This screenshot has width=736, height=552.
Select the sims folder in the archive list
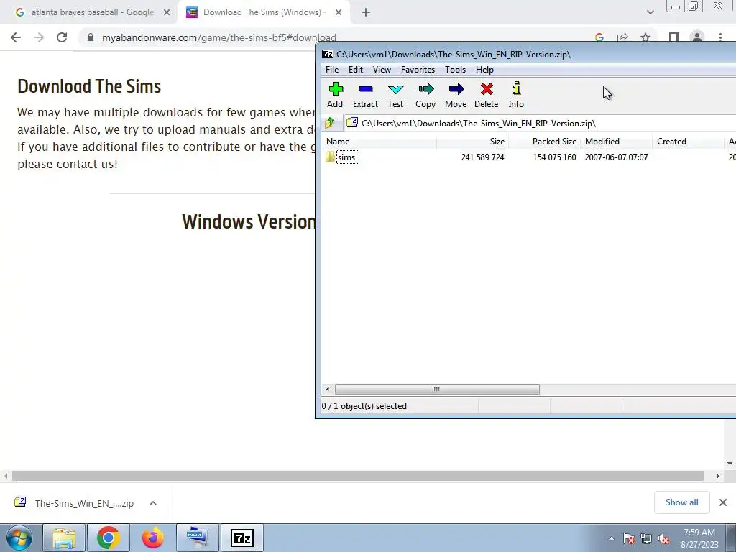tap(347, 157)
